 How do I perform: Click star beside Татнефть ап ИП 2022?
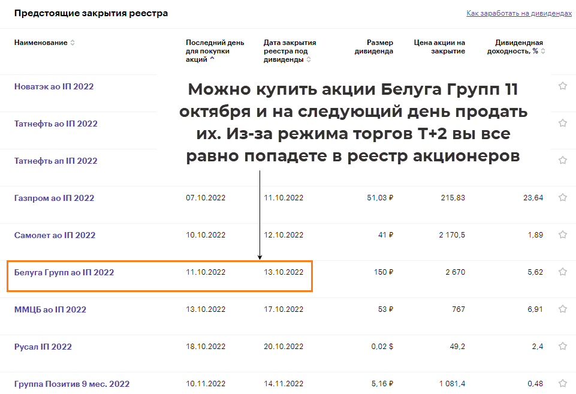pos(562,160)
